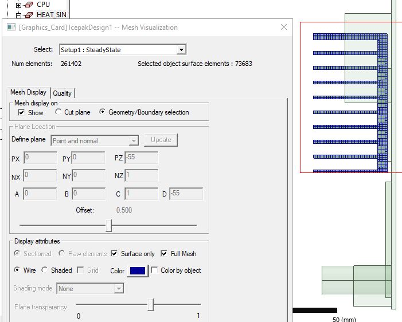Click the CPU object icon in tree
This screenshot has width=402, height=322.
click(x=29, y=5)
